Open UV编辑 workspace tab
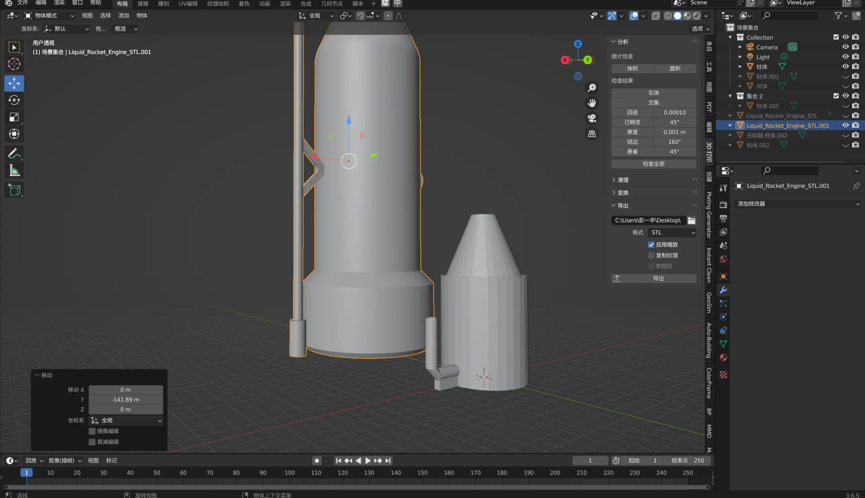The image size is (865, 498). coord(188,4)
